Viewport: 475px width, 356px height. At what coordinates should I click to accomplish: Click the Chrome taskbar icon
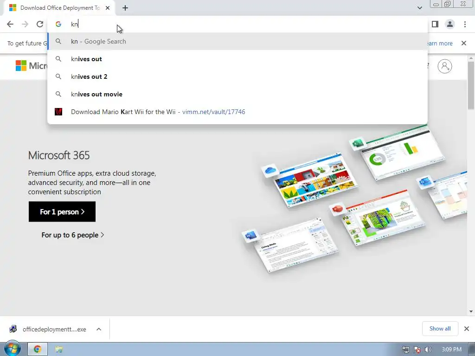37,350
